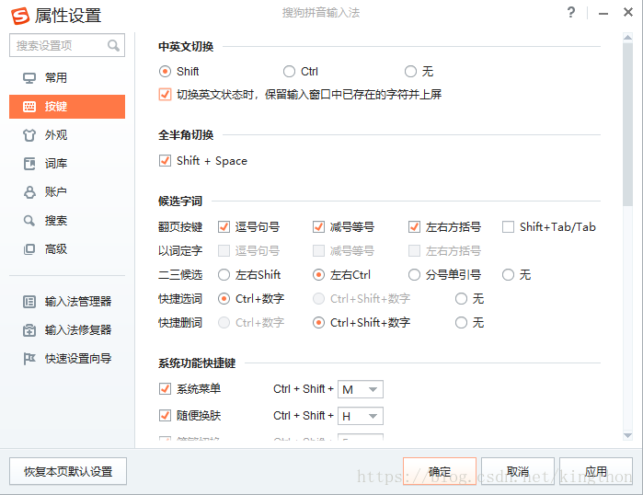Click the repair kit icon beside 输入法修复器
This screenshot has width=643, height=495.
(x=29, y=330)
